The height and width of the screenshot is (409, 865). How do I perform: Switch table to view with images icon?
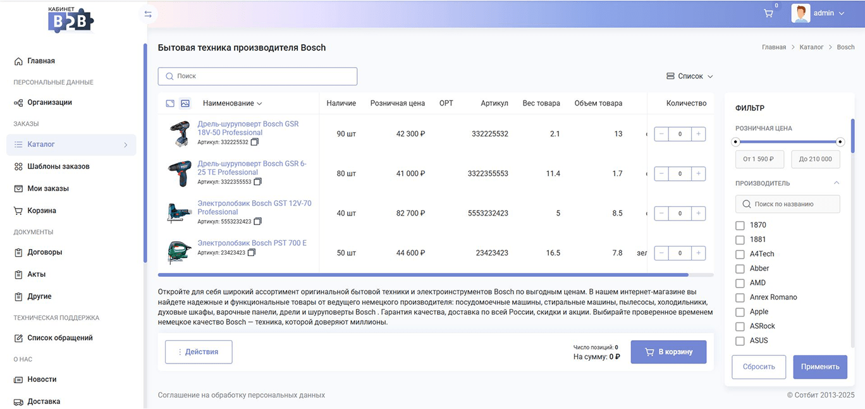pos(185,103)
